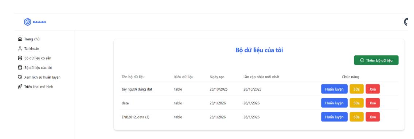Click the dataset name tuỳ người dùng đặt
Screen dimensions: 414x139
pos(137,90)
